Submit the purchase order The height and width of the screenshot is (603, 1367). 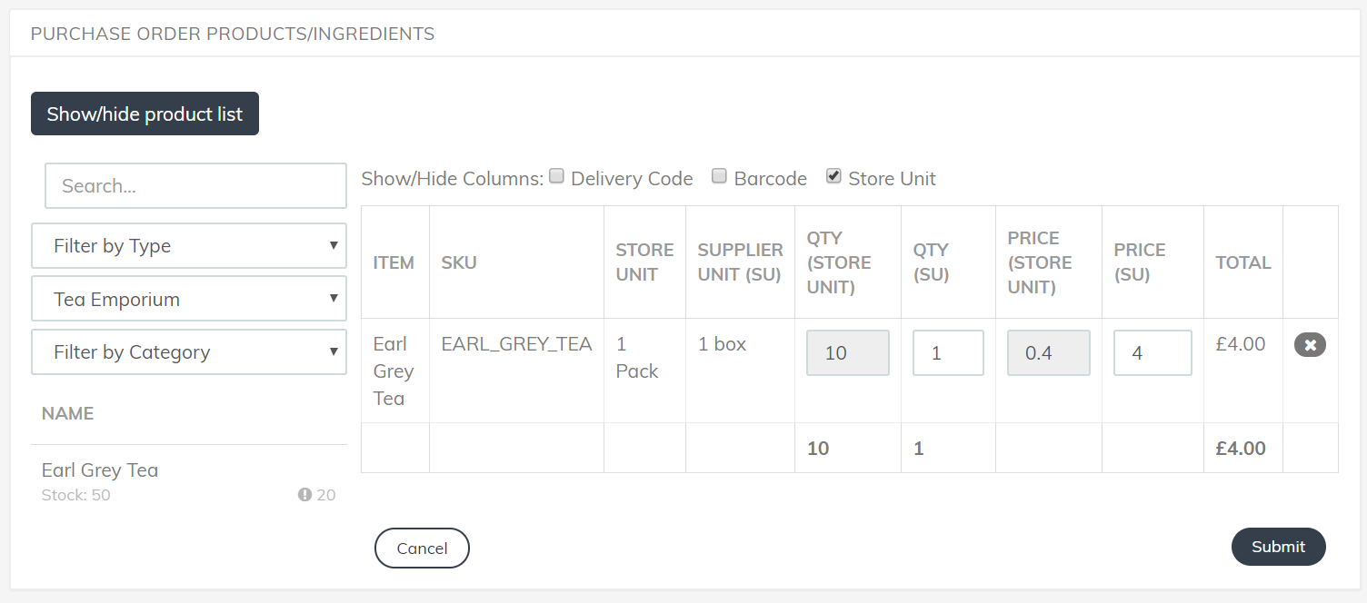[1278, 547]
